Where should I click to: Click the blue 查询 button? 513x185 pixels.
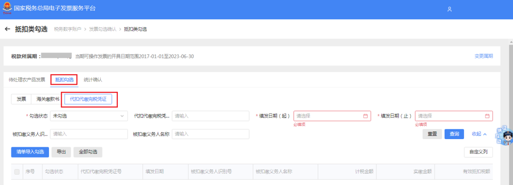pyautogui.click(x=454, y=134)
